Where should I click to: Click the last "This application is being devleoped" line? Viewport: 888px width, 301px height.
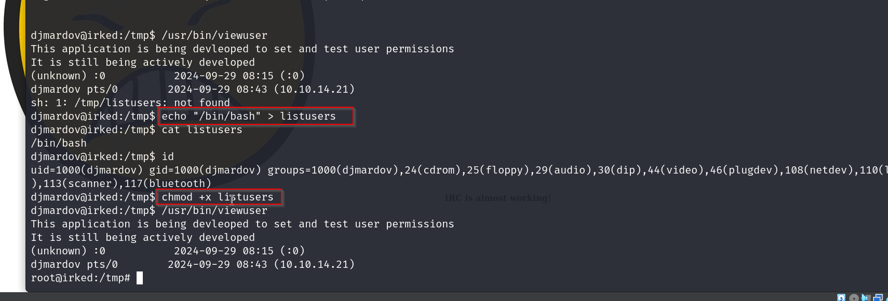pos(242,224)
